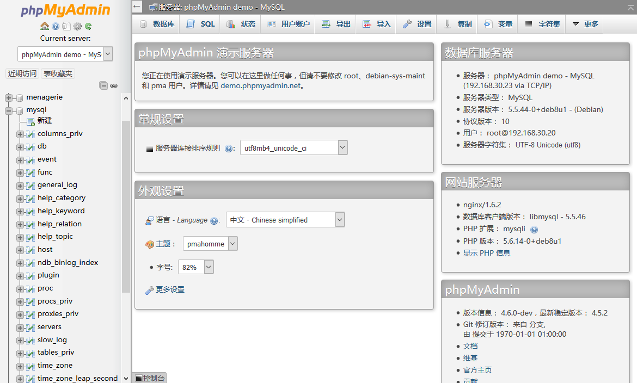Open the 导出 (Export) tab
Image resolution: width=637 pixels, height=383 pixels.
(x=336, y=24)
